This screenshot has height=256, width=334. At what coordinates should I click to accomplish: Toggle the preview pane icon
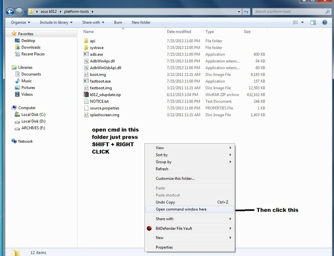click(313, 22)
